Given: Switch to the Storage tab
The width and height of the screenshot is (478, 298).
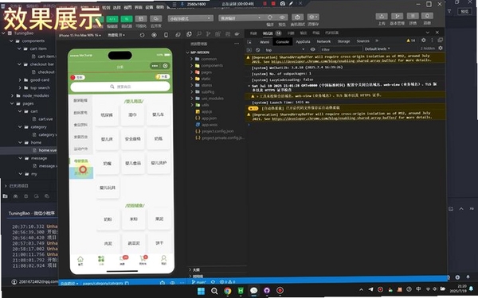Looking at the screenshot, I should pyautogui.click(x=343, y=41).
